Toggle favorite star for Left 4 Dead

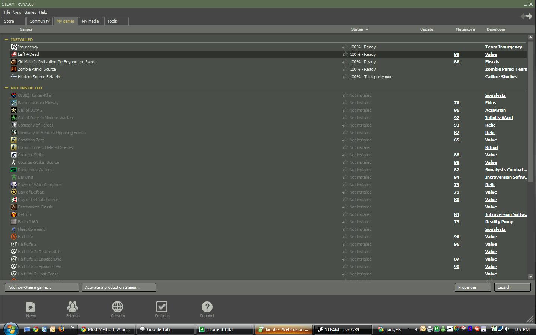click(x=345, y=54)
